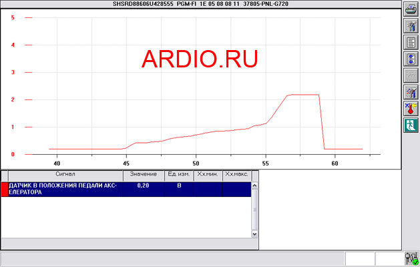Click the X-axis label '45'
Image resolution: width=420 pixels, height=267 pixels.
(126, 164)
